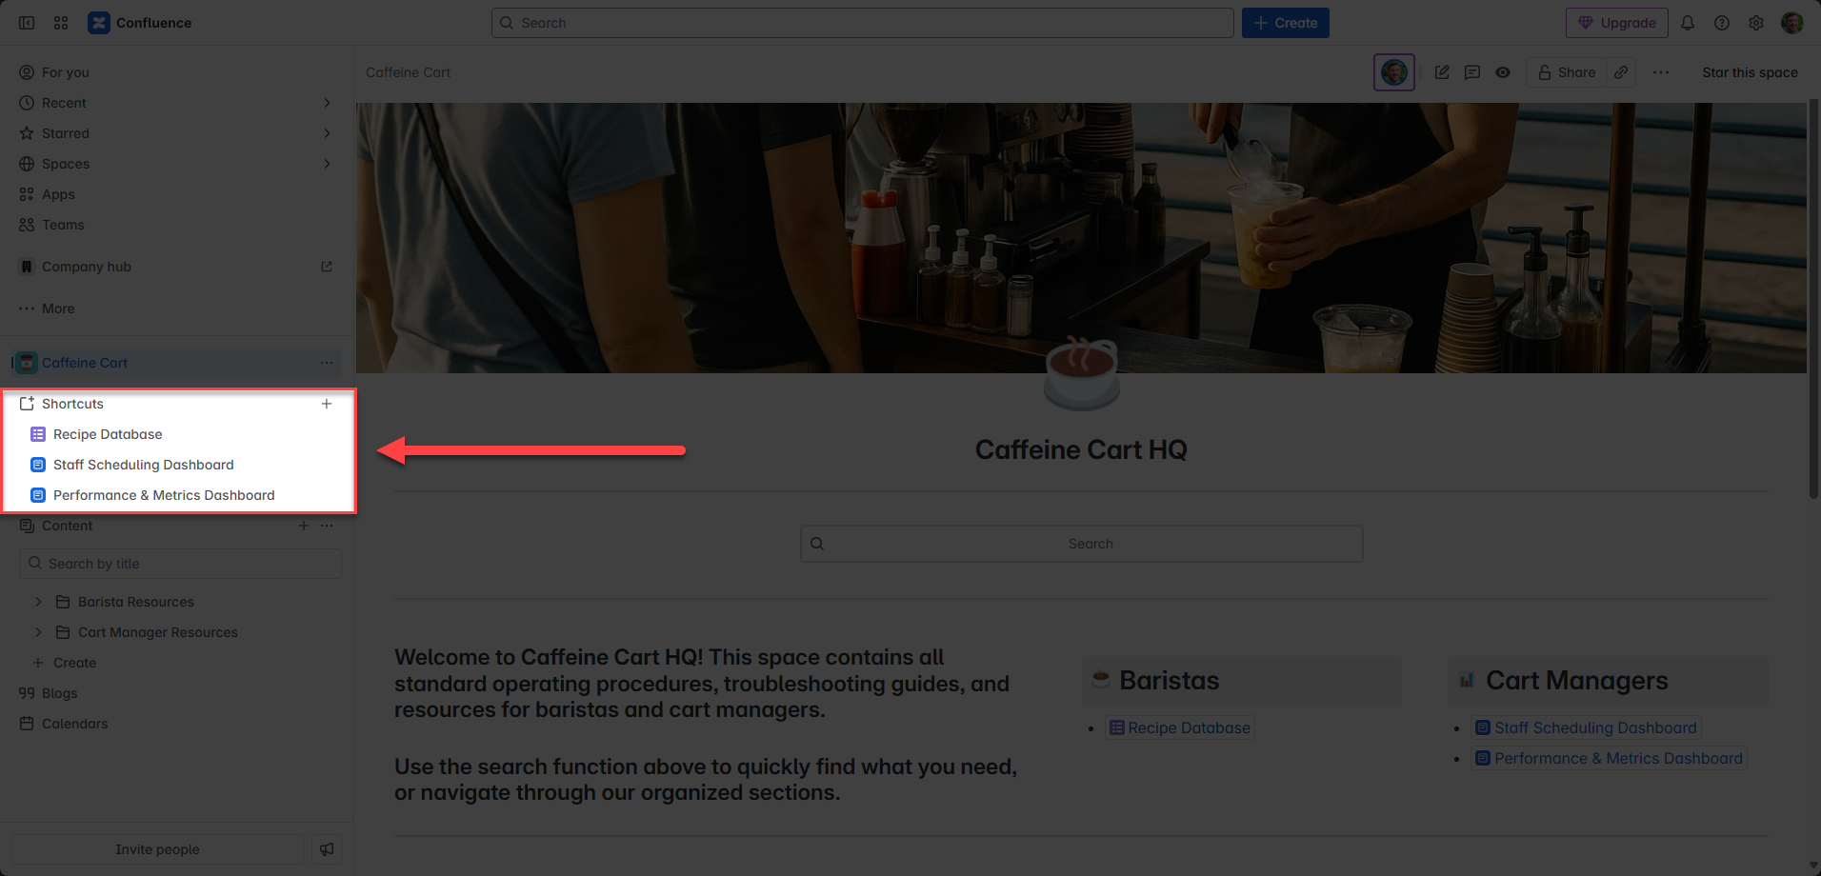
Task: Open the notifications bell
Action: [x=1688, y=23]
